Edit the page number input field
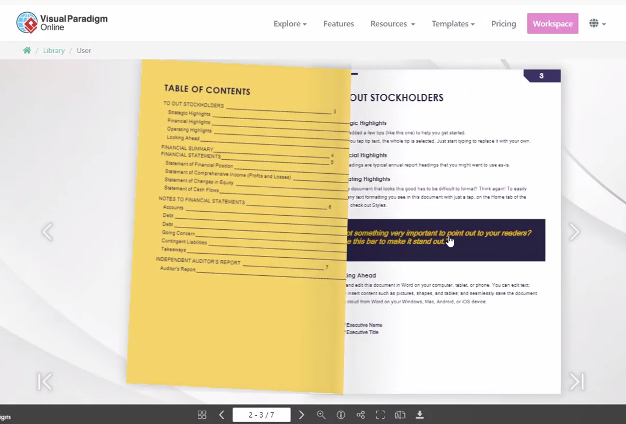 (263, 415)
